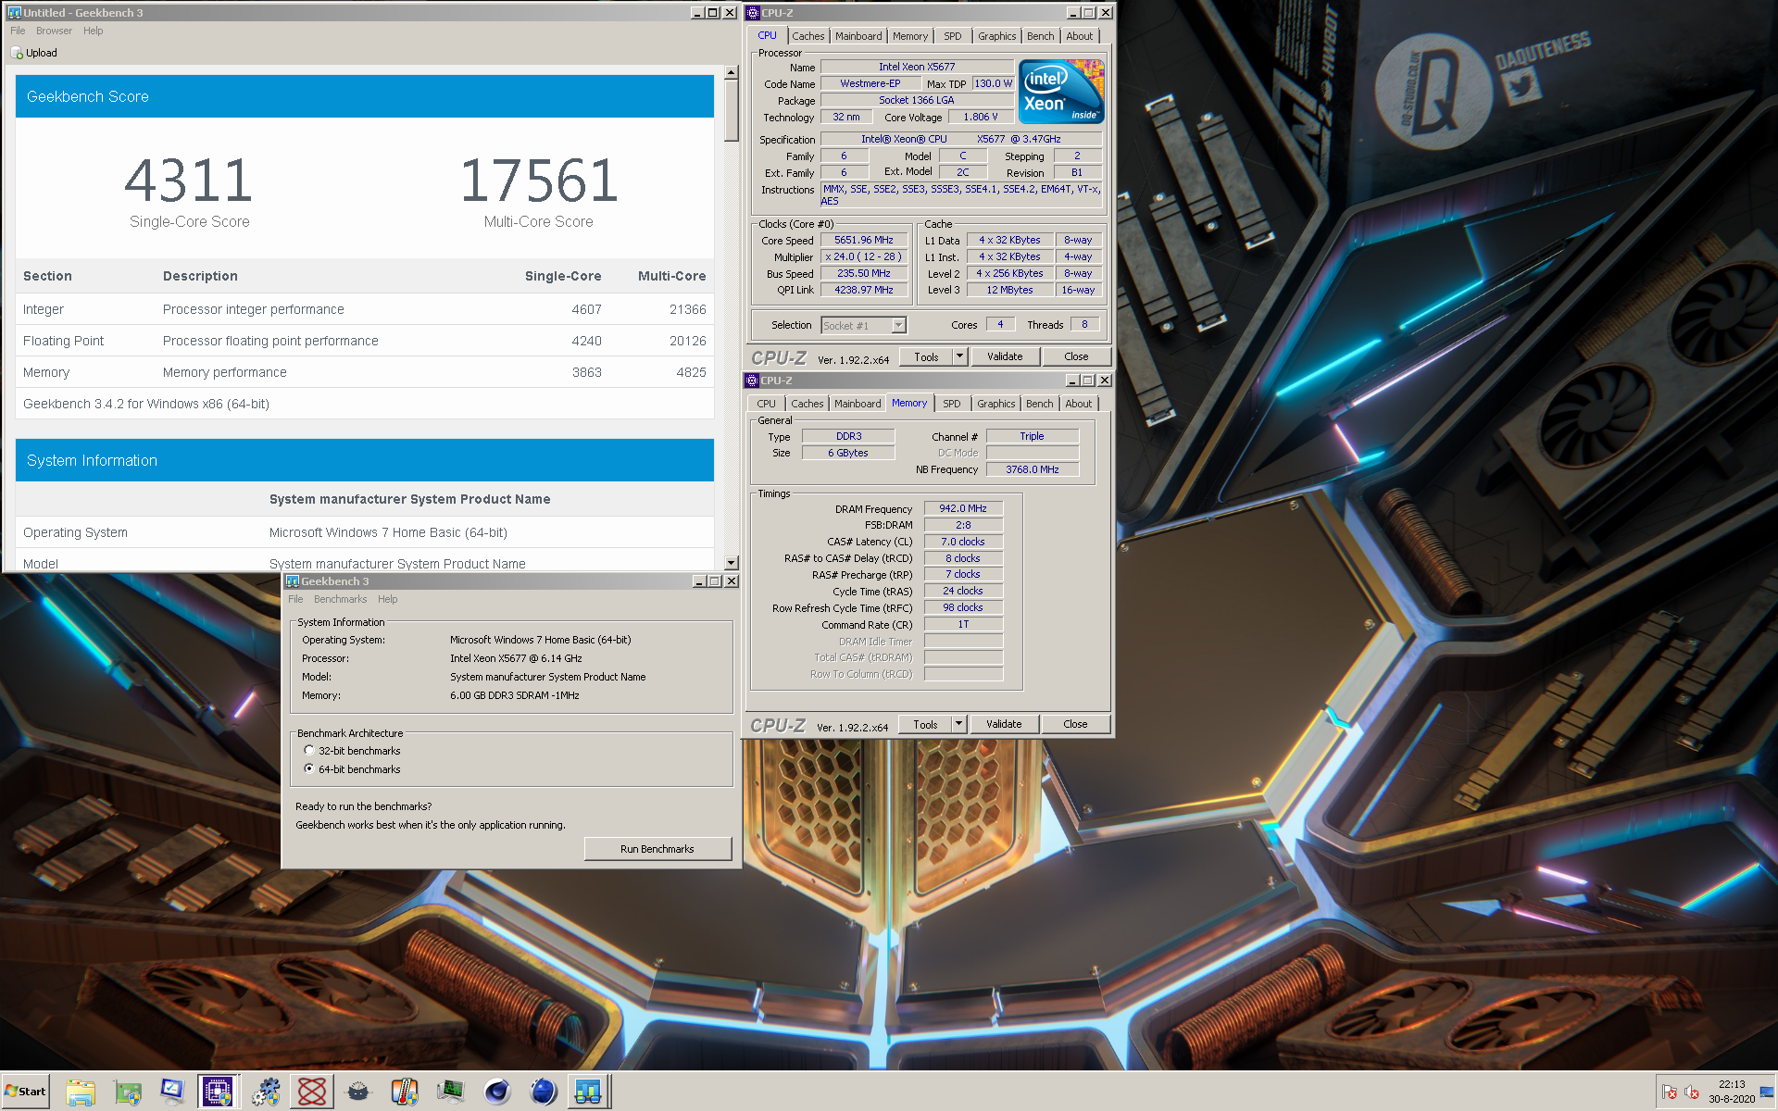Click Tools button in lower CPU-Z window

pyautogui.click(x=925, y=725)
